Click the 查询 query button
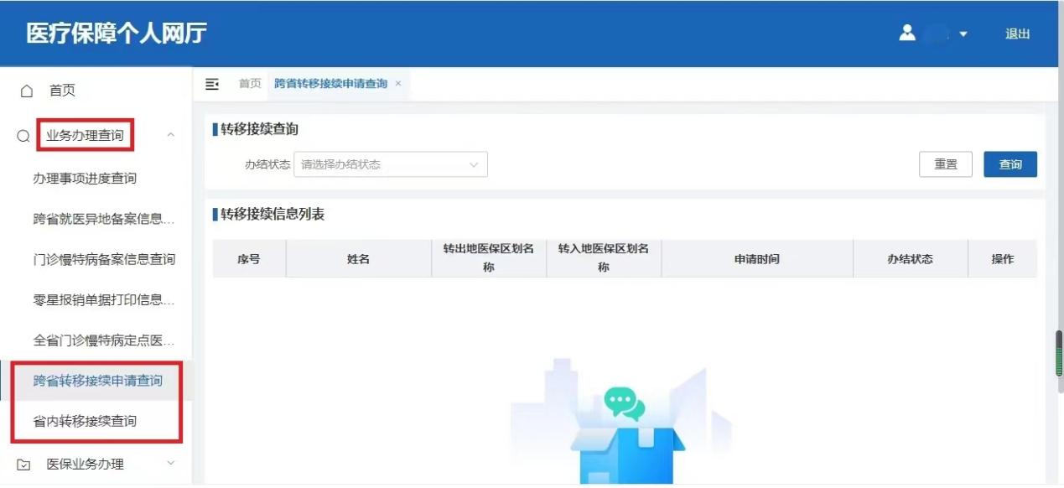 1010,164
